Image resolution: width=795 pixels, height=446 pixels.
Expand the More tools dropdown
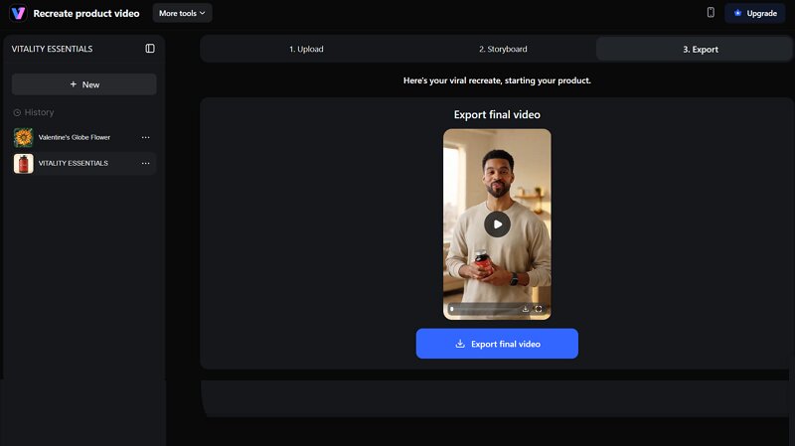pos(182,13)
